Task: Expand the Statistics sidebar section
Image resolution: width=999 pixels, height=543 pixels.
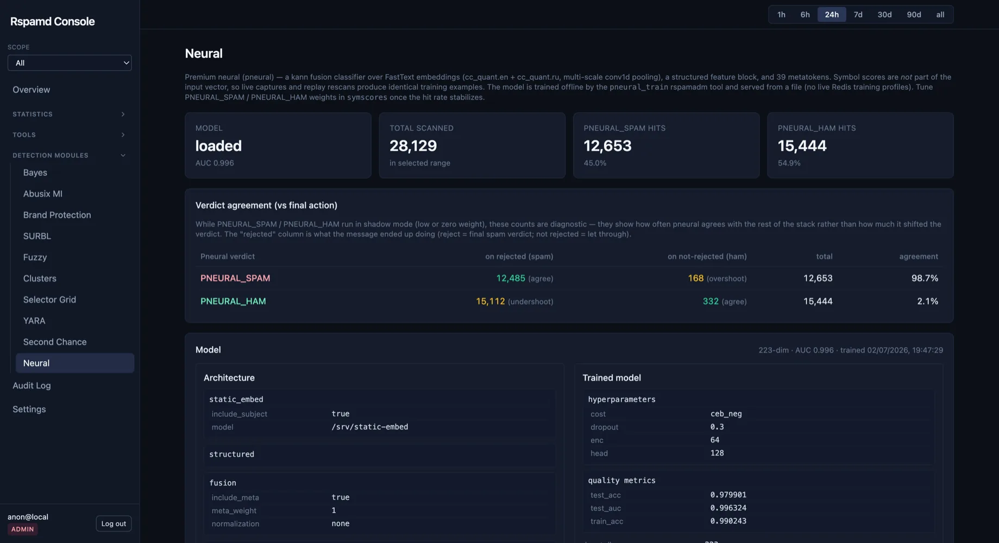Action: [70, 114]
